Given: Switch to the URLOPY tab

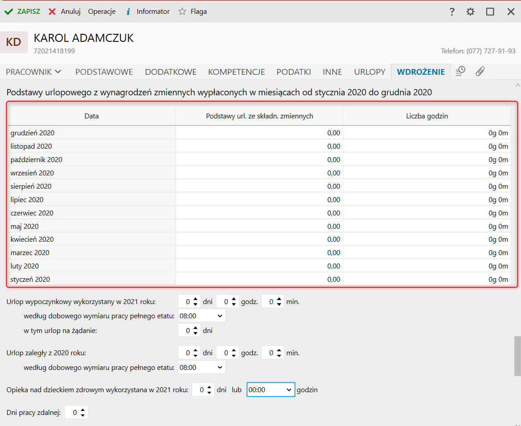Looking at the screenshot, I should (369, 72).
